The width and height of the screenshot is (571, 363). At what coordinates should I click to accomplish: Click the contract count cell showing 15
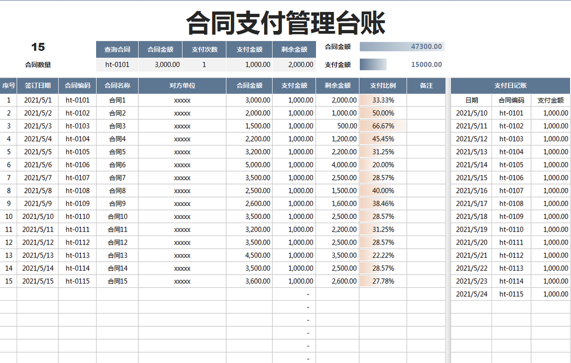click(39, 47)
